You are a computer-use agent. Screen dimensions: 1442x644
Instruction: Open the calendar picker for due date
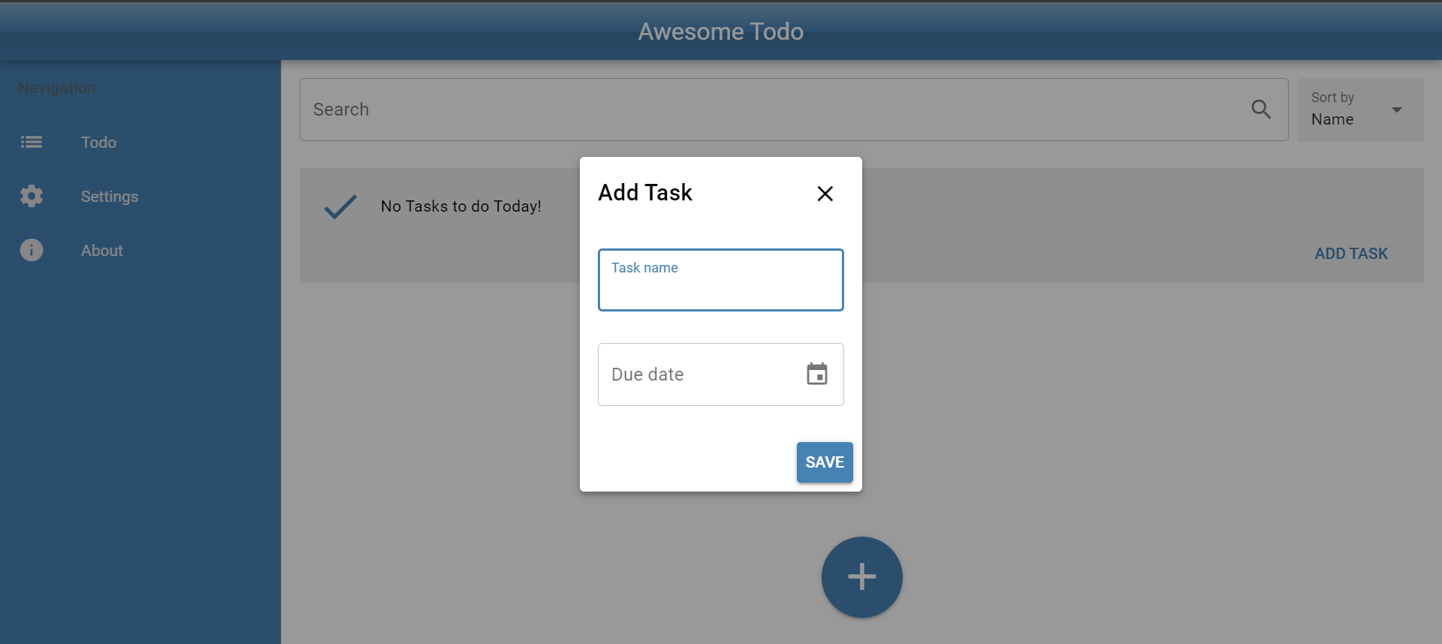coord(818,374)
